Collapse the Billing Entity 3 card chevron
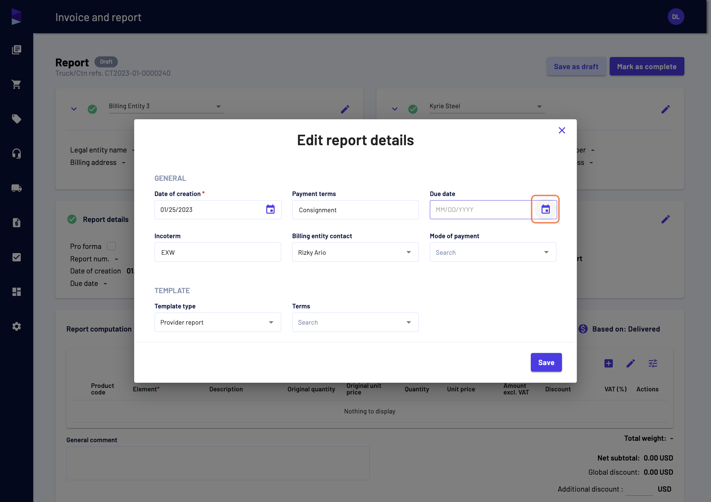 (x=74, y=109)
